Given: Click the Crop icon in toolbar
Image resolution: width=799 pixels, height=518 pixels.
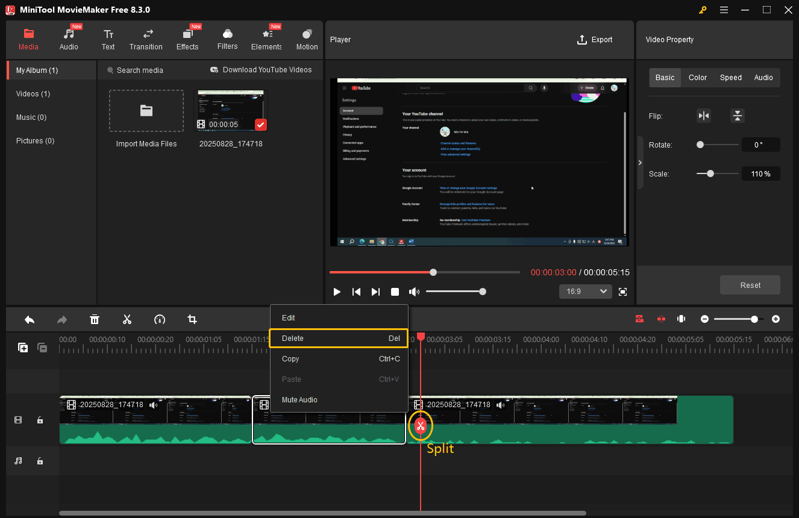Looking at the screenshot, I should (x=192, y=319).
